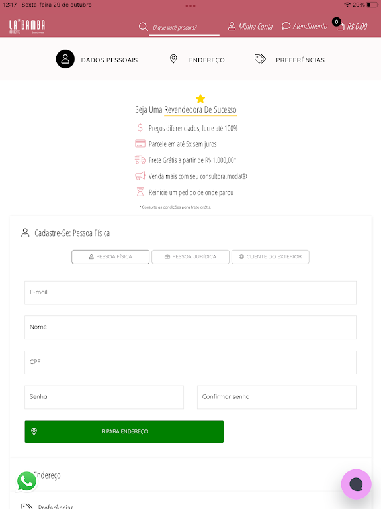
Task: Switch to Pessoa Jurídica tab
Action: click(190, 256)
